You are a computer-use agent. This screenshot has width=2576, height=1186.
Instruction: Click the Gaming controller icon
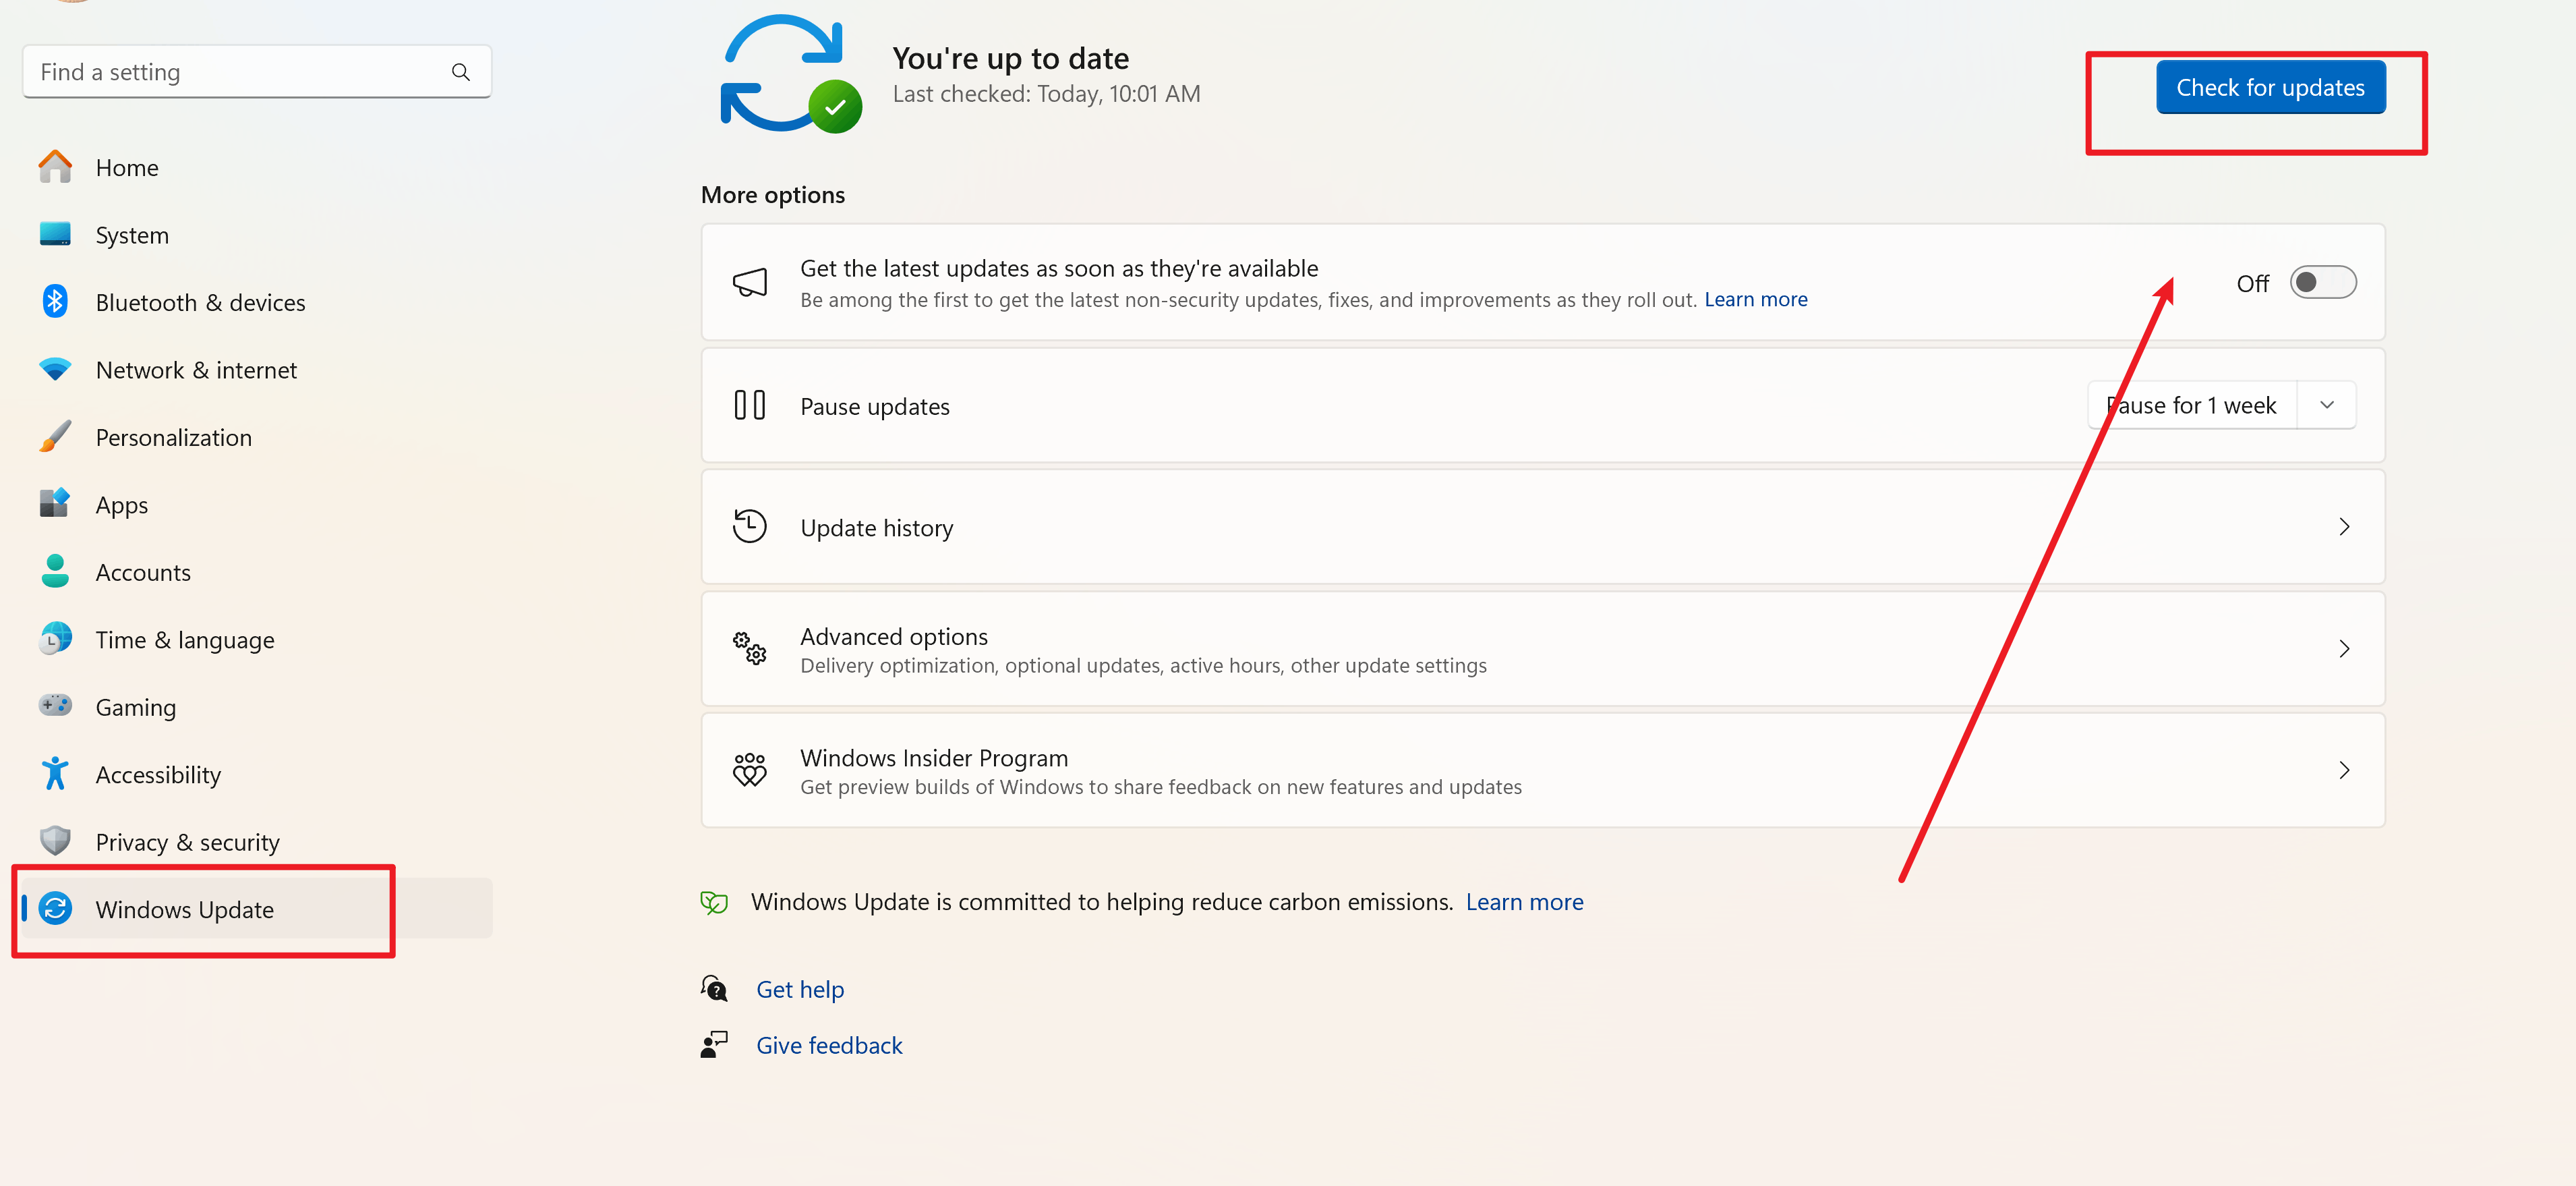pyautogui.click(x=55, y=706)
